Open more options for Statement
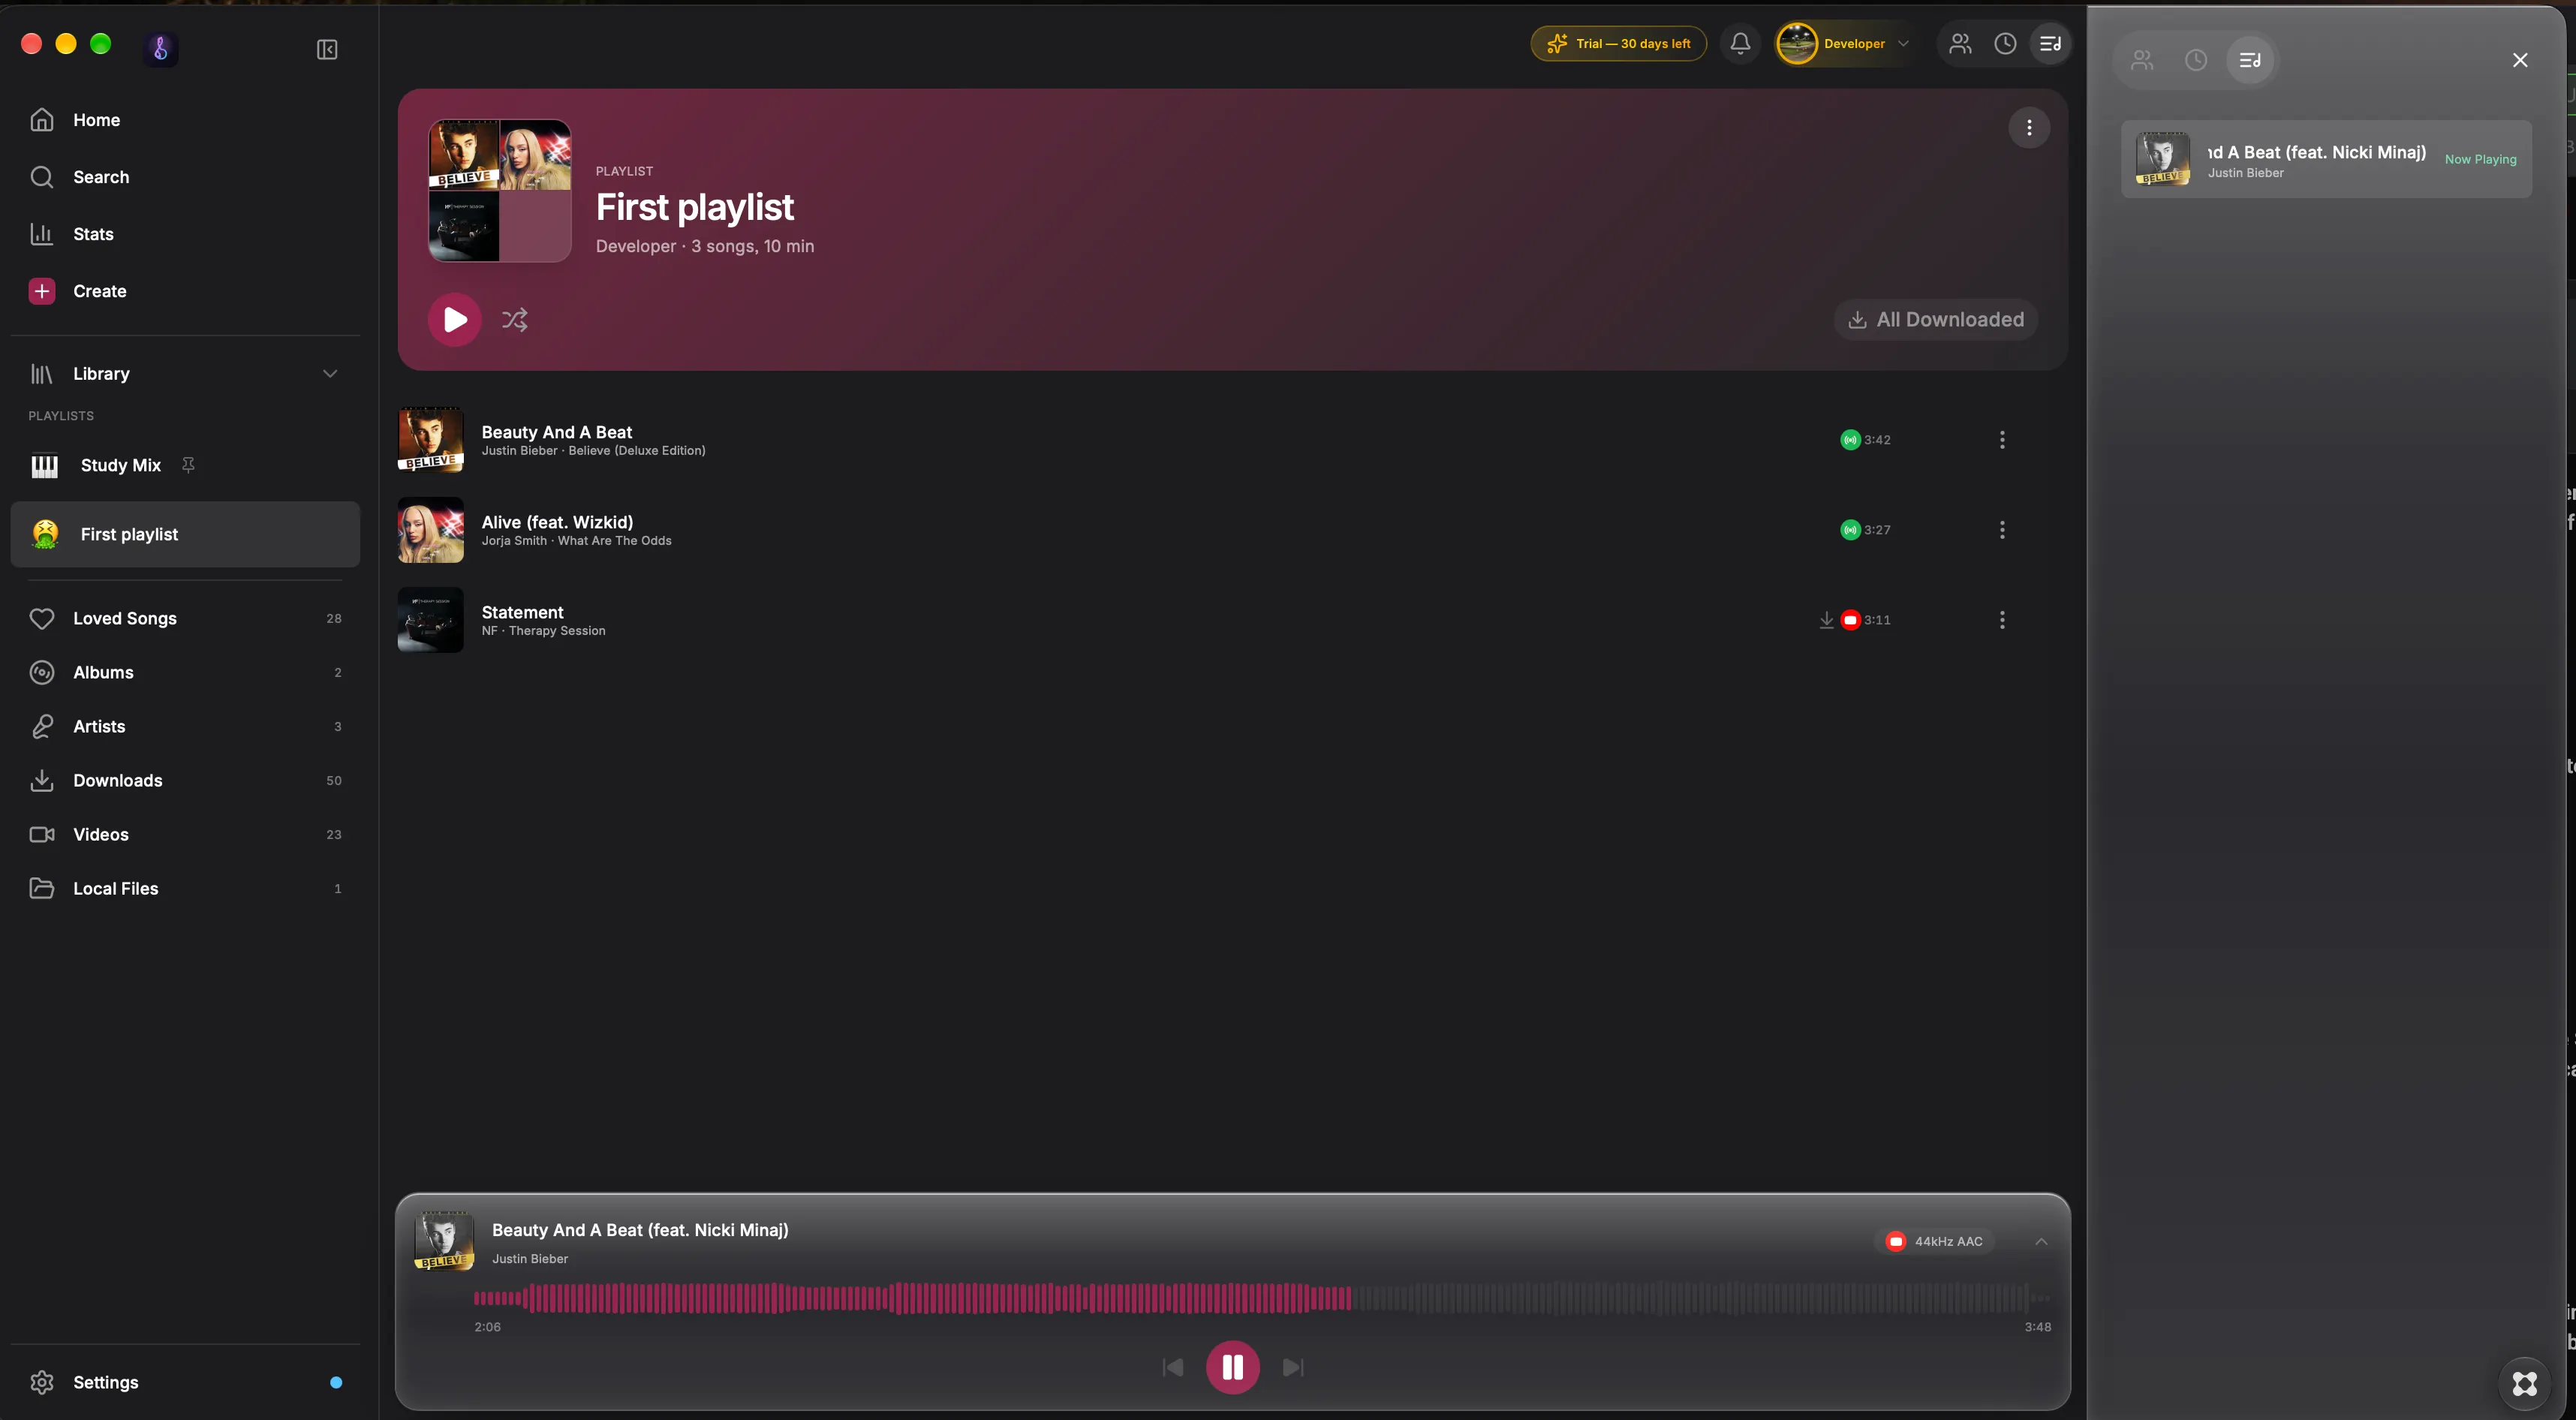The image size is (2576, 1420). click(2002, 619)
